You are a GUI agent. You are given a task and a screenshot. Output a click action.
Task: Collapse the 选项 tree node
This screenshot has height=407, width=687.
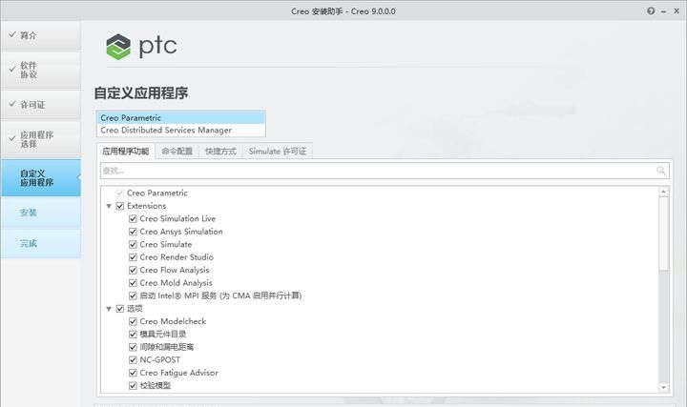[109, 309]
